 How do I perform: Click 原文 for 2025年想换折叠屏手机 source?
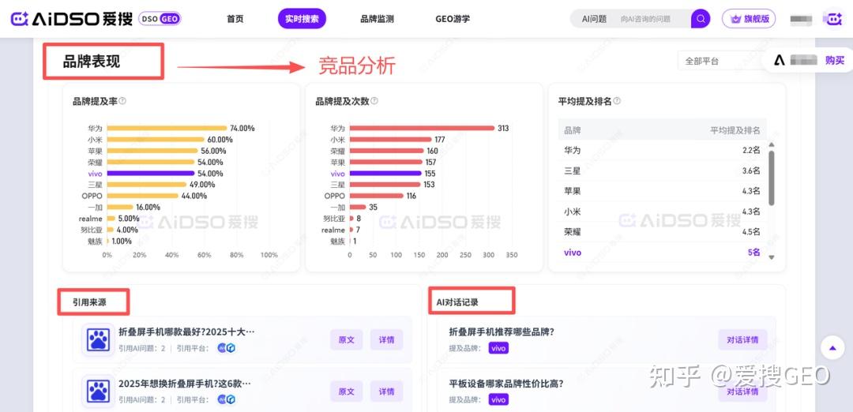pyautogui.click(x=347, y=391)
